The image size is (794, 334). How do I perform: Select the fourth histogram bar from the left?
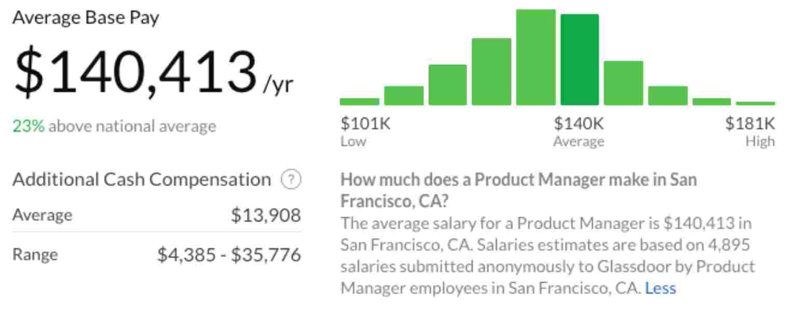491,71
